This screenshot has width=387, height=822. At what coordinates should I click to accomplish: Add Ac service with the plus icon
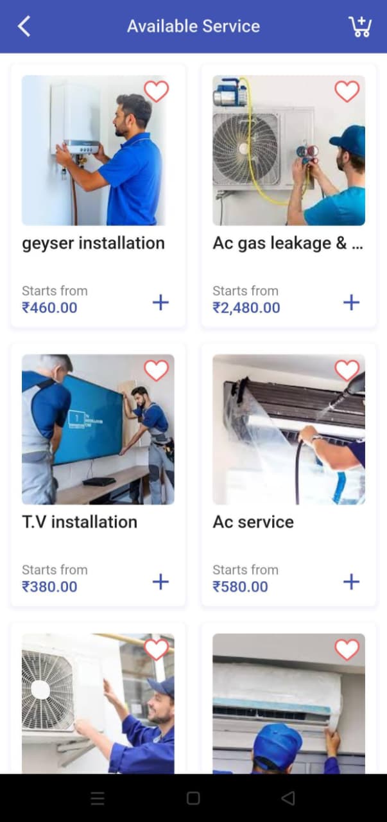pyautogui.click(x=351, y=581)
